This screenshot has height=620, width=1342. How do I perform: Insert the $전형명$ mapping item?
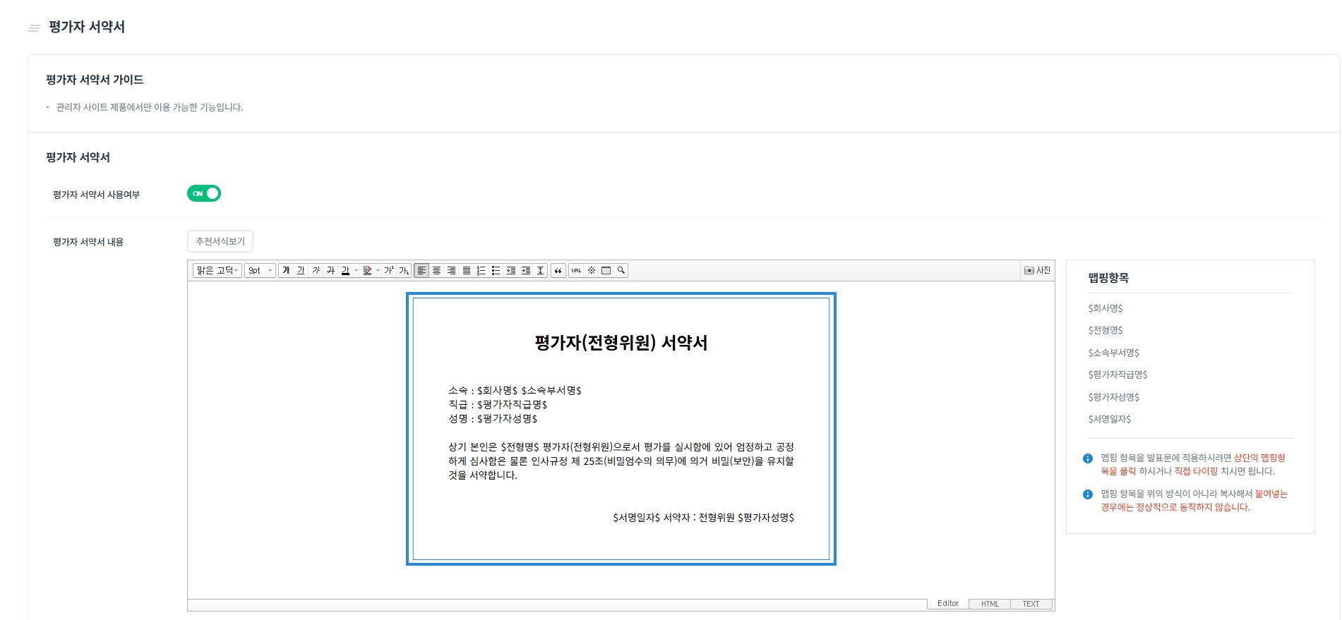(x=1106, y=330)
